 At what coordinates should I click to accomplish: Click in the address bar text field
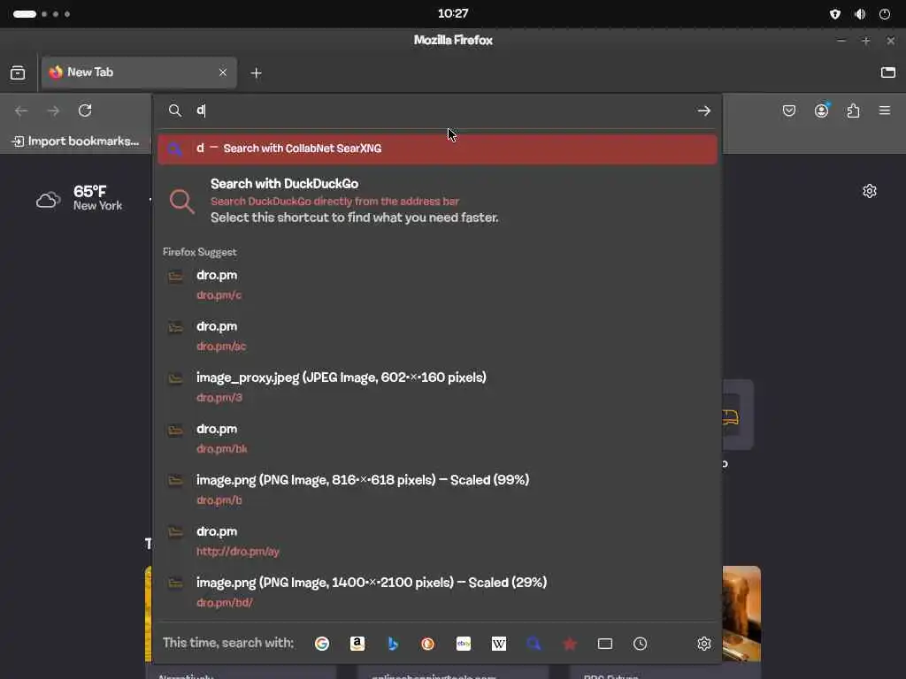pyautogui.click(x=442, y=111)
